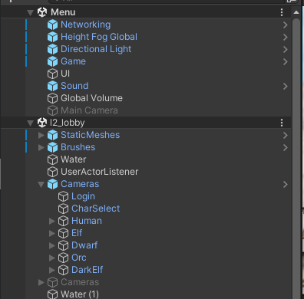Select the Menu scene name
This screenshot has height=299, width=304.
(63, 12)
